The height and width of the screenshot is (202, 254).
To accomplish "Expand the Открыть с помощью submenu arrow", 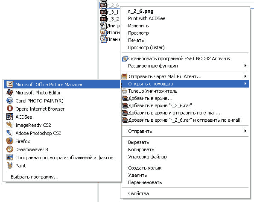I will tap(245, 84).
